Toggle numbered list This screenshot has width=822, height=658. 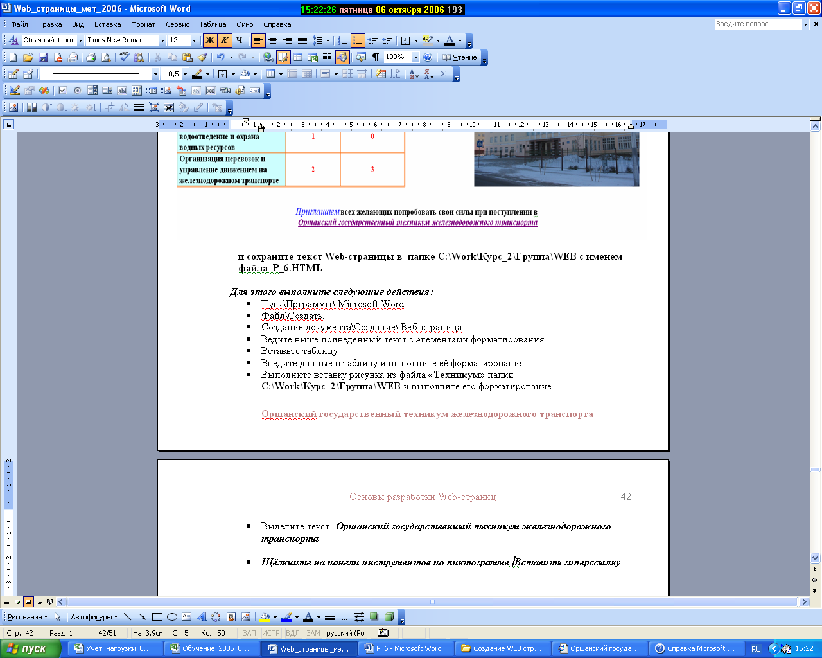[x=343, y=40]
